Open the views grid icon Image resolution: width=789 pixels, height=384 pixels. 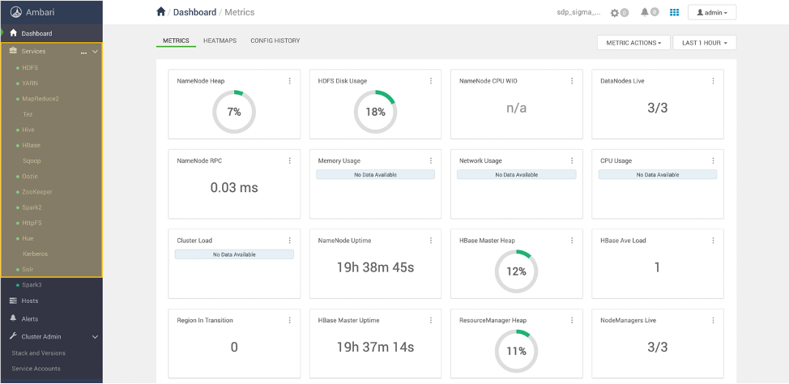tap(674, 12)
